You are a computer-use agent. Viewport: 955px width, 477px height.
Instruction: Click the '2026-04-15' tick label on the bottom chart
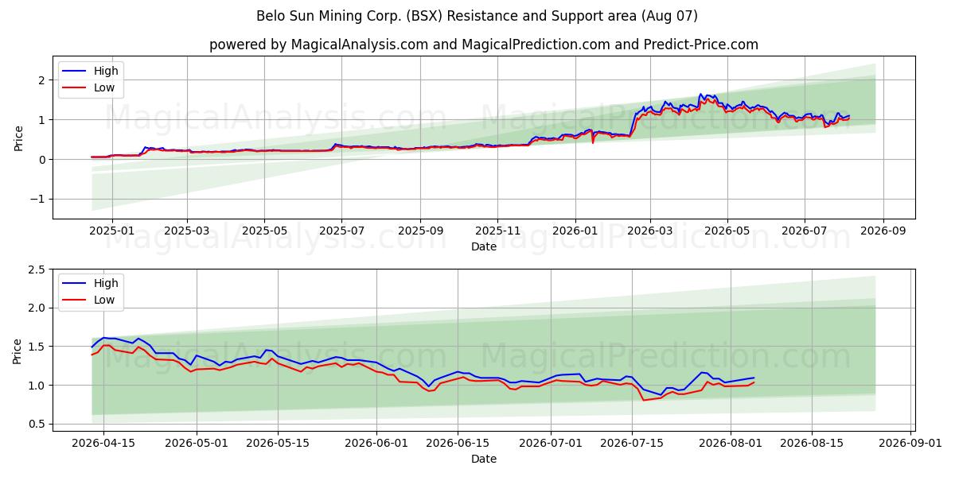104,443
